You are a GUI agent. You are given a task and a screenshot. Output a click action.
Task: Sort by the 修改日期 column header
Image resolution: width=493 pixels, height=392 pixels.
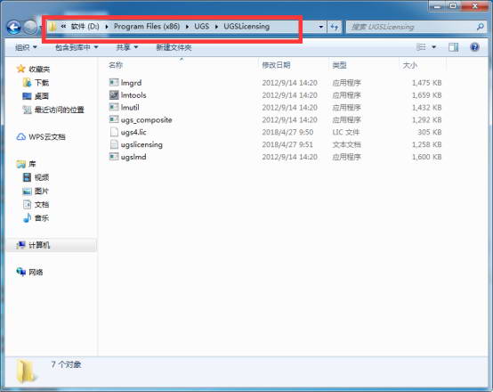(276, 65)
